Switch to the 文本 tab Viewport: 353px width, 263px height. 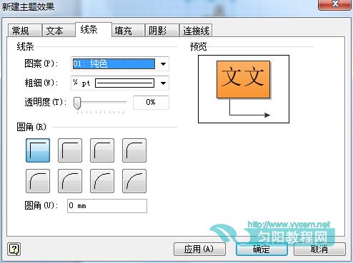[59, 31]
